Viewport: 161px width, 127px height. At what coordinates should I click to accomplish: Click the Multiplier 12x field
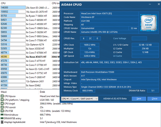(90, 49)
